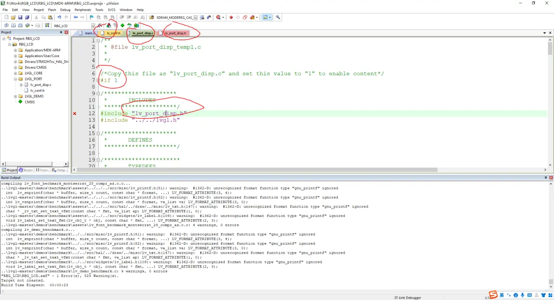Open Options for Target magic wand icon

[100, 26]
